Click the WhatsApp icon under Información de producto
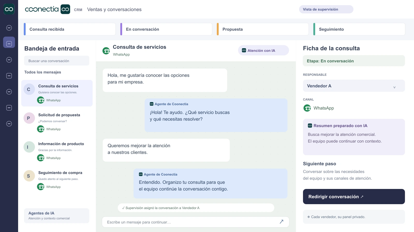The height and width of the screenshot is (232, 414). (41, 158)
